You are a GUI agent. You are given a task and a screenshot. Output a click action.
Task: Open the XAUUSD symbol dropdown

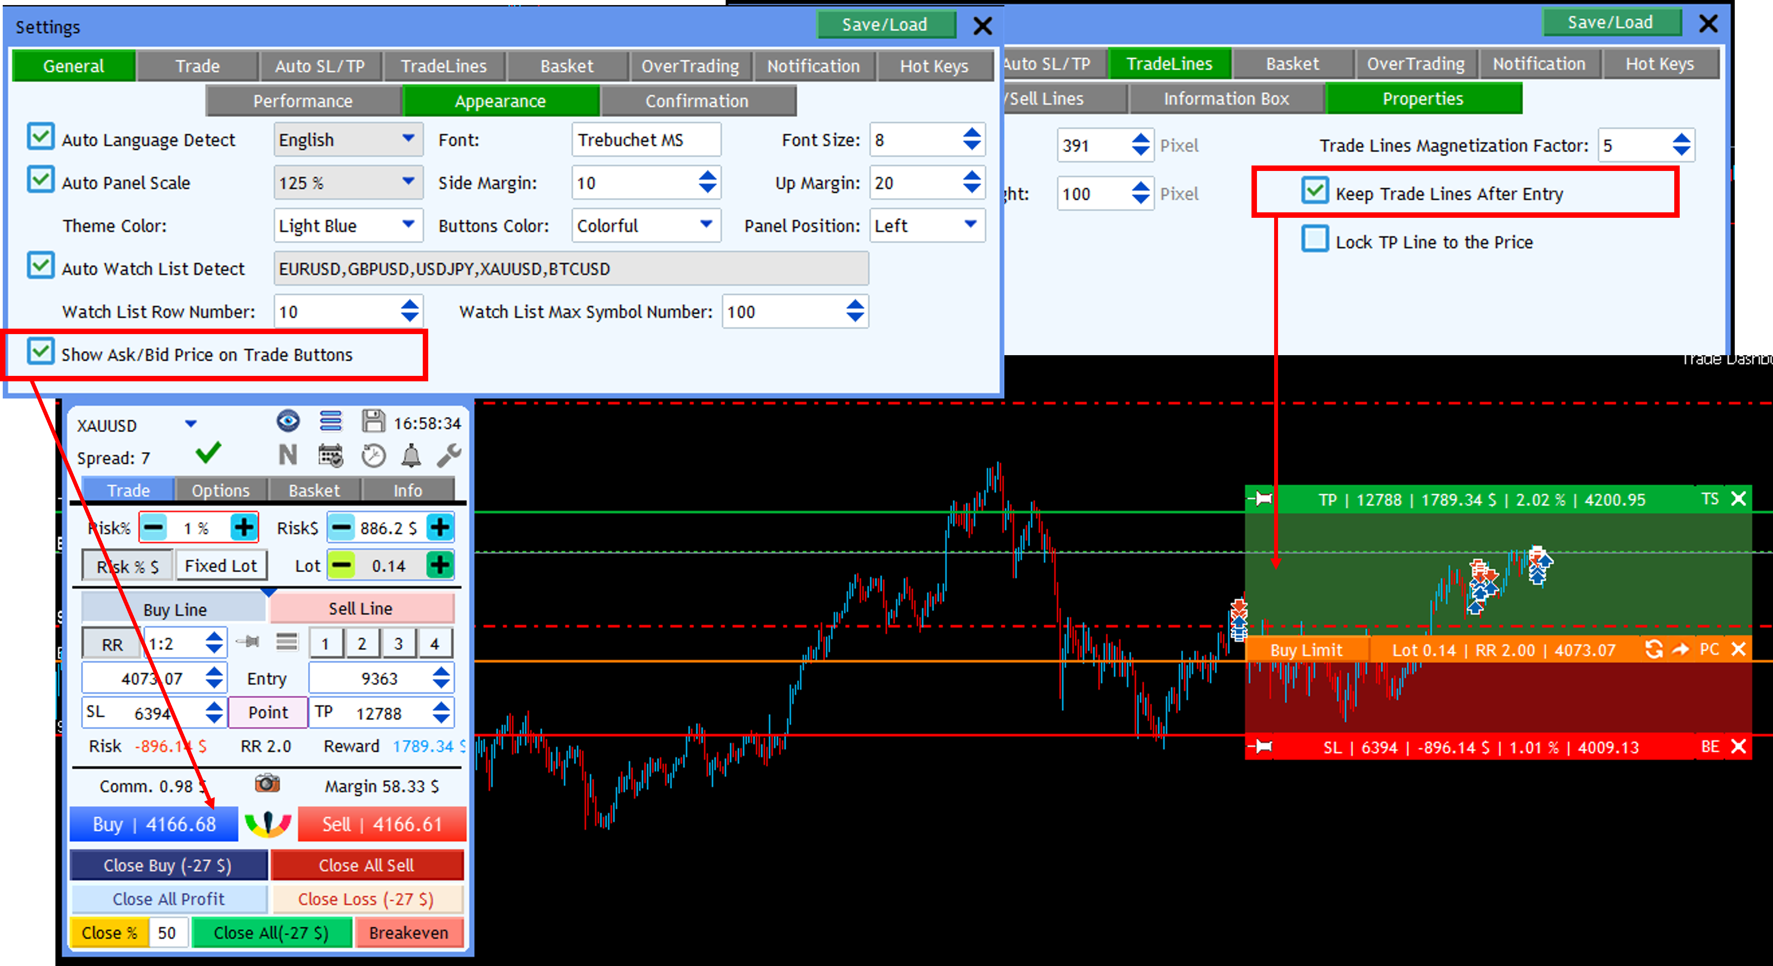[x=190, y=425]
